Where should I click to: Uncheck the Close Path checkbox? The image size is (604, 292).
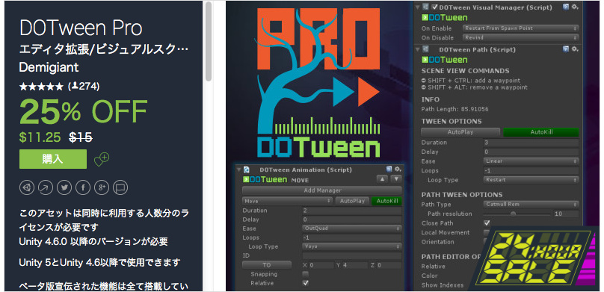[487, 223]
